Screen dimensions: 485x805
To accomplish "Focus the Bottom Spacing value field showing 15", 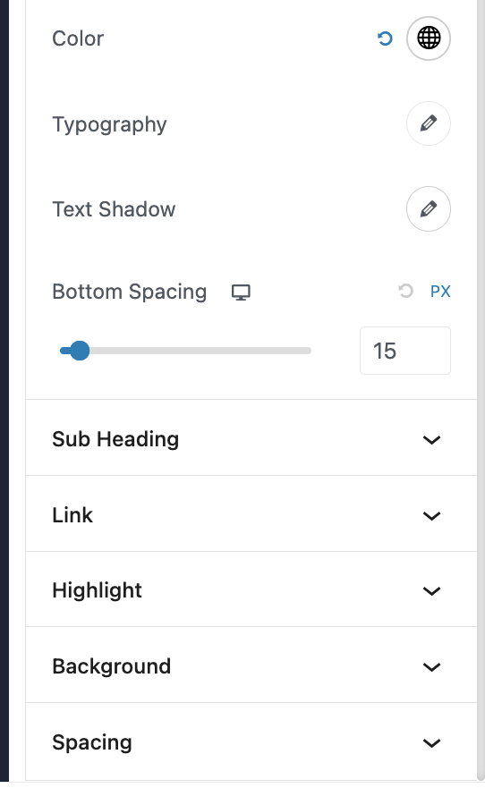I will tap(405, 351).
